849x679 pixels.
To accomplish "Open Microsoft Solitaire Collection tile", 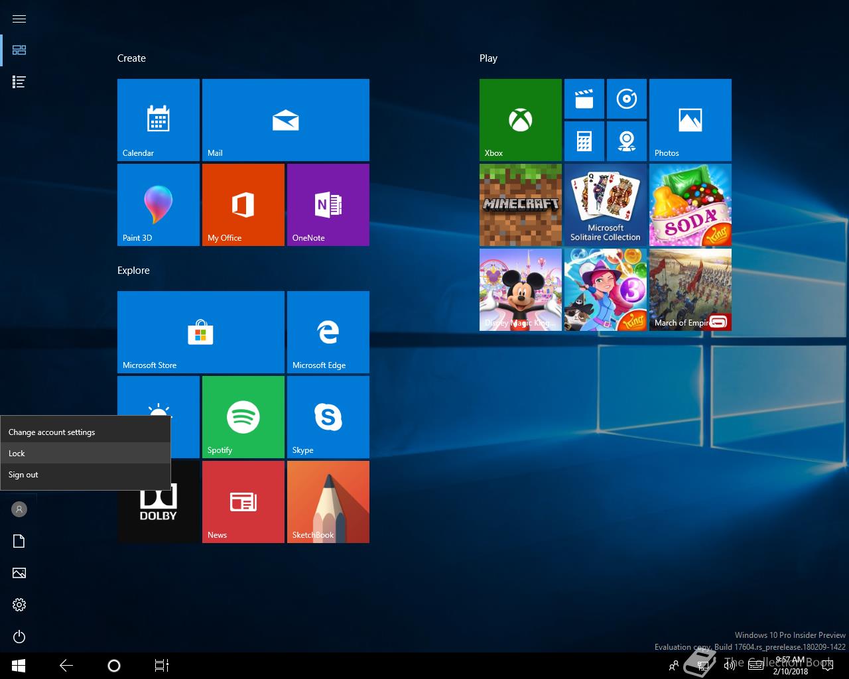I will click(606, 205).
